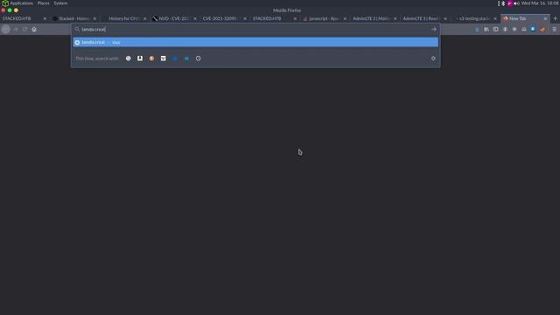Search with the orange circular engine icon
Screen dimensions: 560x315
point(151,59)
